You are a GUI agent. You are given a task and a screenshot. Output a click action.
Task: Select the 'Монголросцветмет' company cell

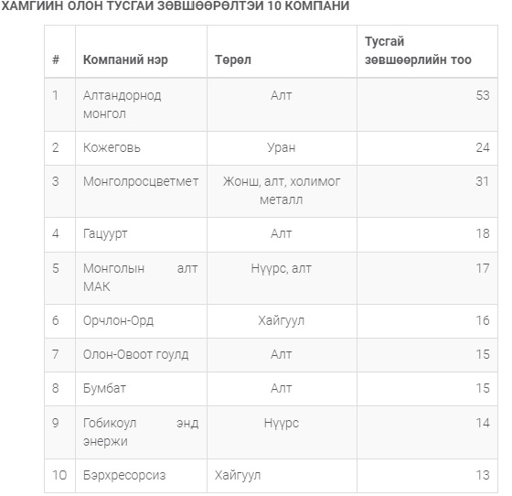click(x=141, y=191)
